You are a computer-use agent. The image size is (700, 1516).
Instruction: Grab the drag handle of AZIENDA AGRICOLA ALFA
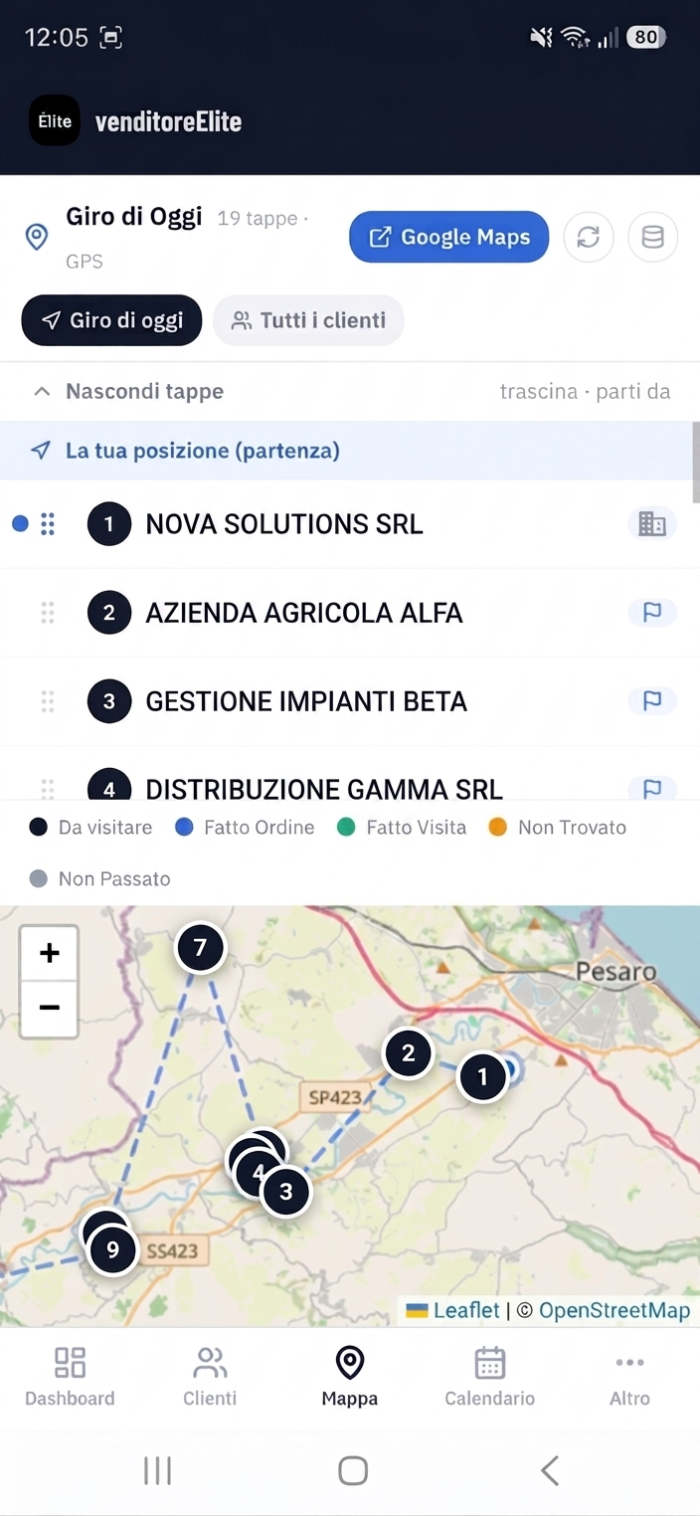[x=47, y=613]
